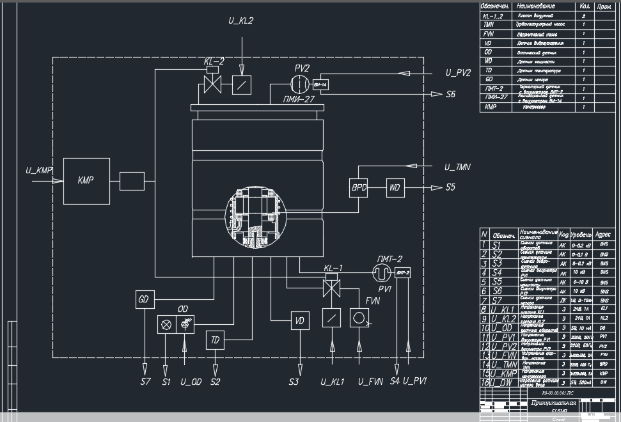Screen dimensions: 621x422
Task: Select the PV2 gauge circle symbol
Action: pyautogui.click(x=299, y=83)
